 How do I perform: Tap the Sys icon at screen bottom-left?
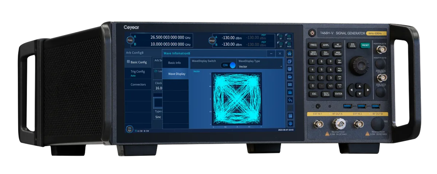pos(129,129)
